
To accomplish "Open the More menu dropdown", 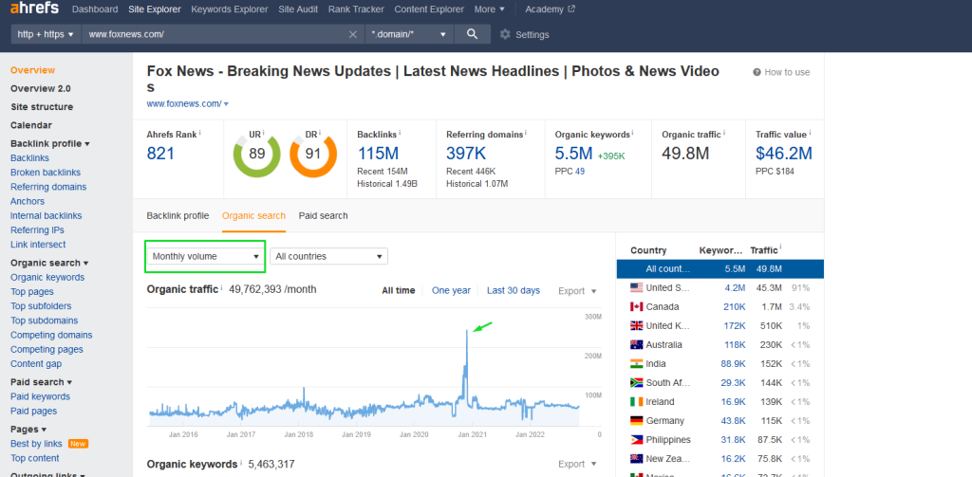I will 489,9.
